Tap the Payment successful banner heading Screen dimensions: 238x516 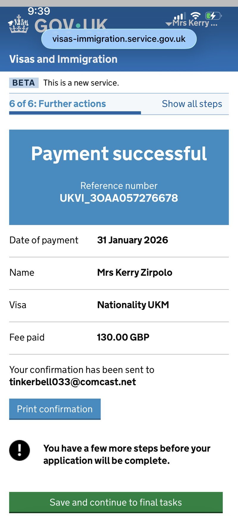119,154
